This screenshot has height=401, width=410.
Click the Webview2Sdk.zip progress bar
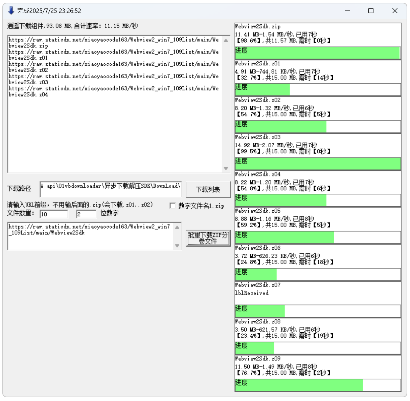click(318, 53)
